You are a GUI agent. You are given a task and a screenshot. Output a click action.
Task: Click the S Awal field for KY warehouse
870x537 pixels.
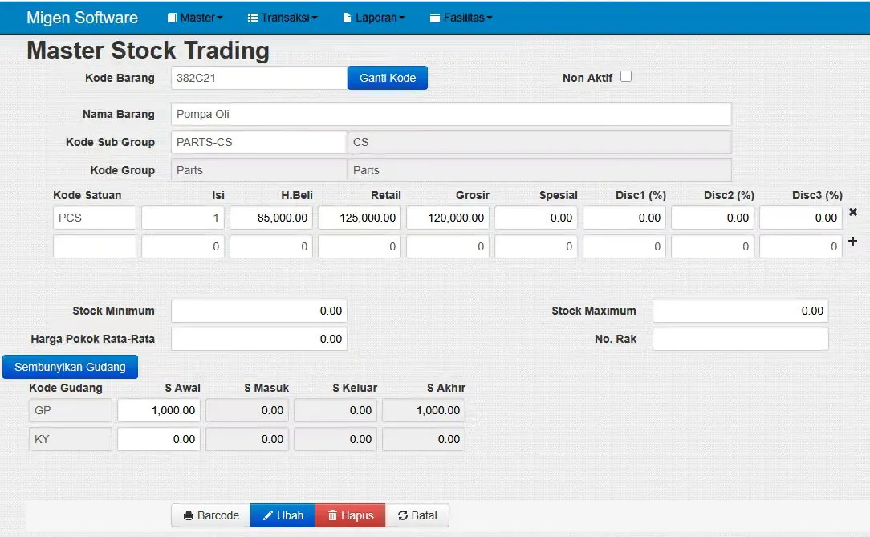click(x=159, y=439)
